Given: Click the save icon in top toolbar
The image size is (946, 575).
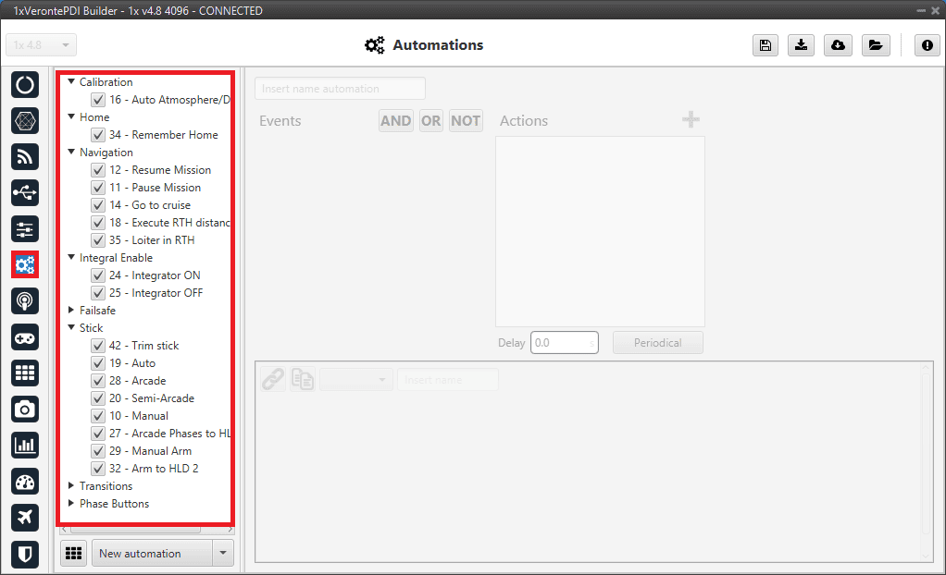Looking at the screenshot, I should tap(766, 45).
